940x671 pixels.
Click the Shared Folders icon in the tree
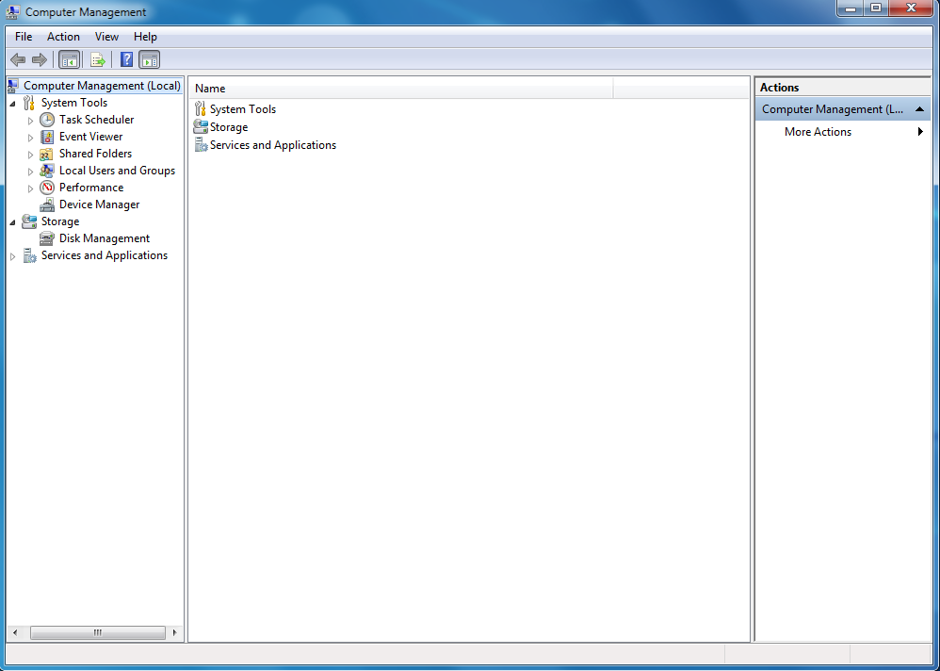[x=47, y=155]
